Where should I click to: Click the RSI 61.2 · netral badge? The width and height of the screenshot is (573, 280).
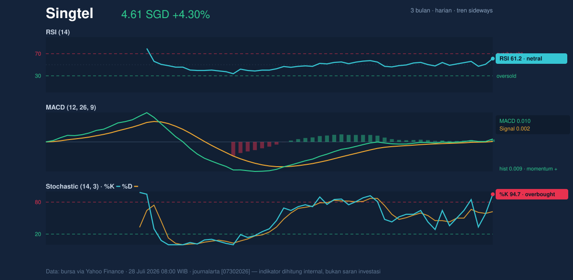click(x=531, y=59)
